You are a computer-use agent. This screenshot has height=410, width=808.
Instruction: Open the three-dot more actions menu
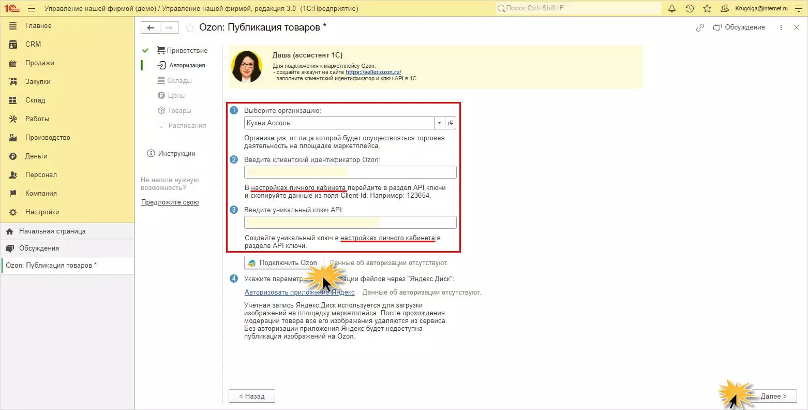781,27
